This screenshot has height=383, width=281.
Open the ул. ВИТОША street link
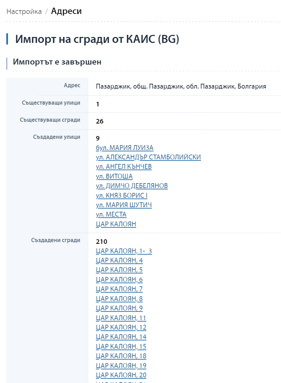coord(114,177)
